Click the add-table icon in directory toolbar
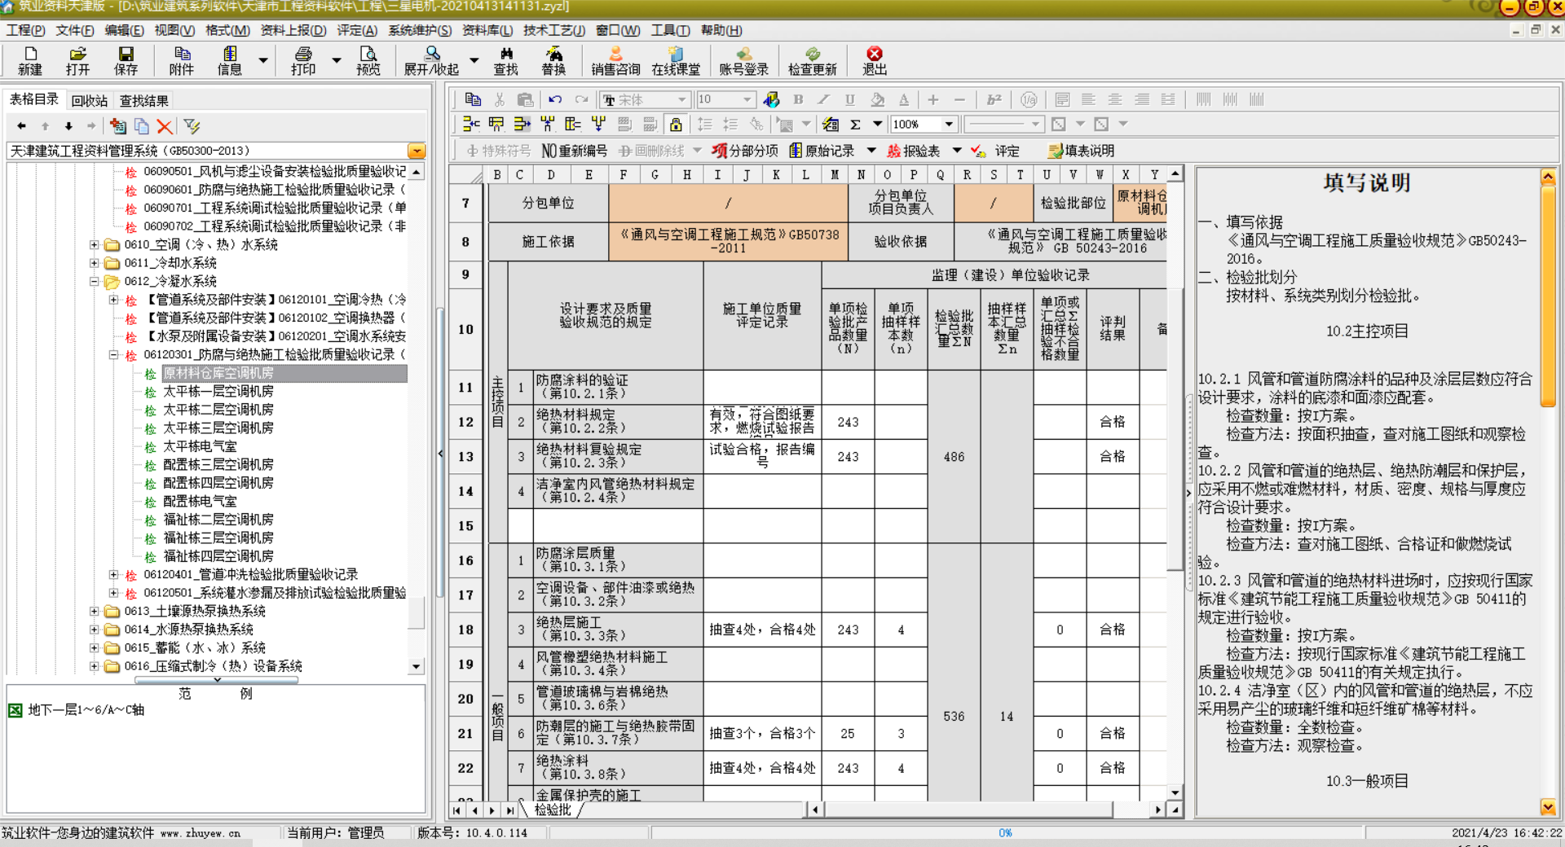This screenshot has height=847, width=1565. click(x=118, y=126)
